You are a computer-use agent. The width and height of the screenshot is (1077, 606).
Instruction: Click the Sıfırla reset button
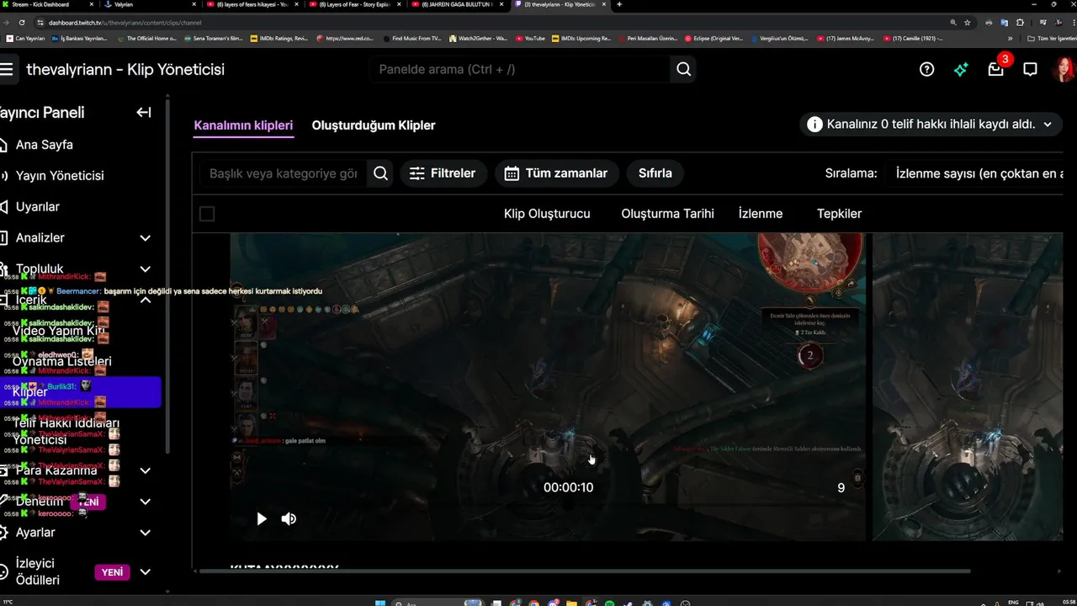(655, 173)
